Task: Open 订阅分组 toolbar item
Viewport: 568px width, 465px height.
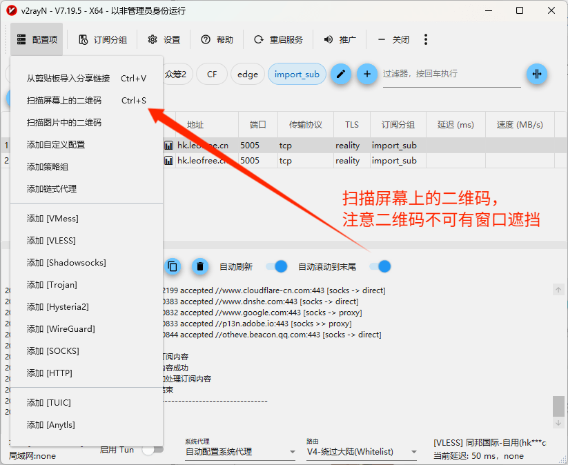Action: 103,39
